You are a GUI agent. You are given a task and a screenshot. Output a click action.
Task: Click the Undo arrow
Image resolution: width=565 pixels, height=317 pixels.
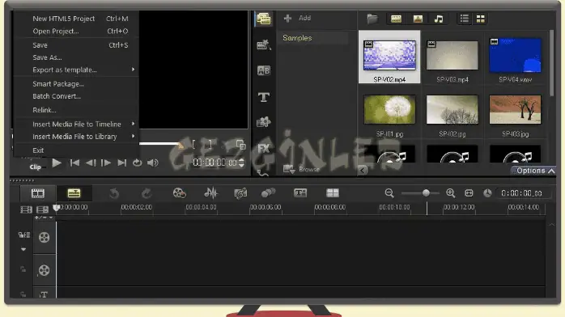[x=114, y=193]
